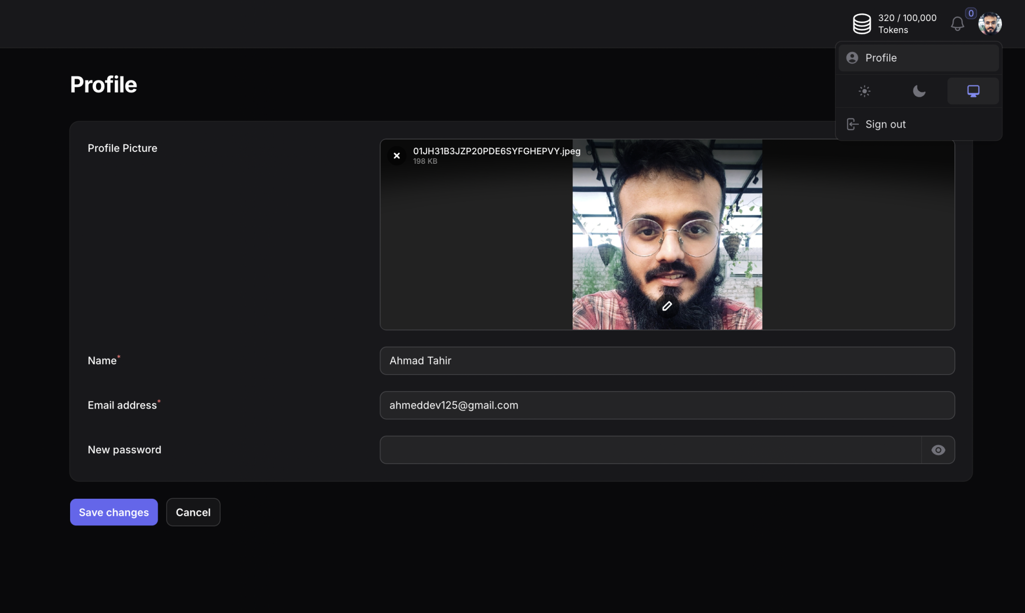Viewport: 1025px width, 613px height.
Task: Select the light theme sun icon
Action: click(x=864, y=91)
